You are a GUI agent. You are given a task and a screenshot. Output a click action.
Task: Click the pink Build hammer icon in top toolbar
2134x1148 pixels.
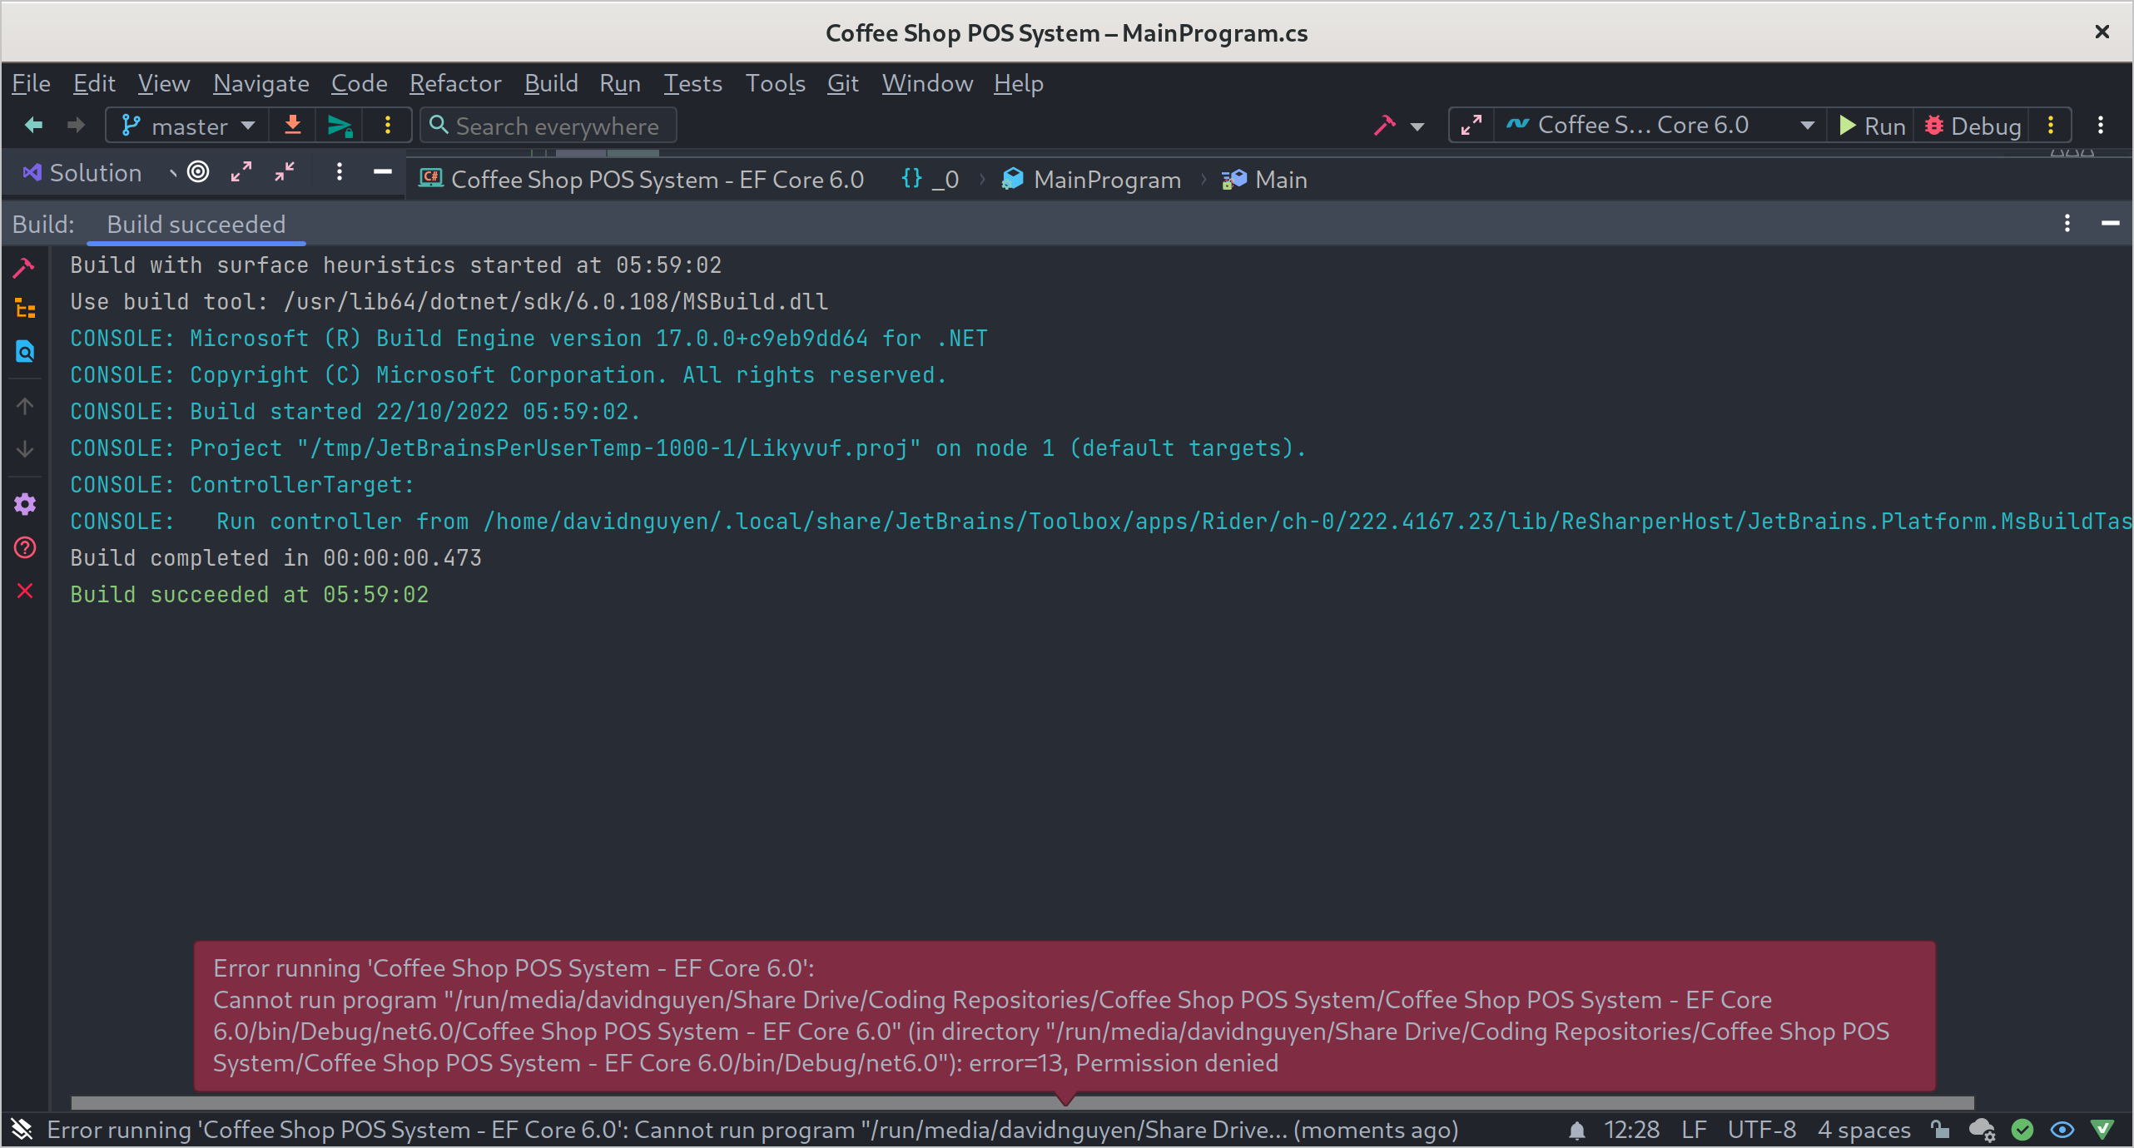pyautogui.click(x=1384, y=126)
